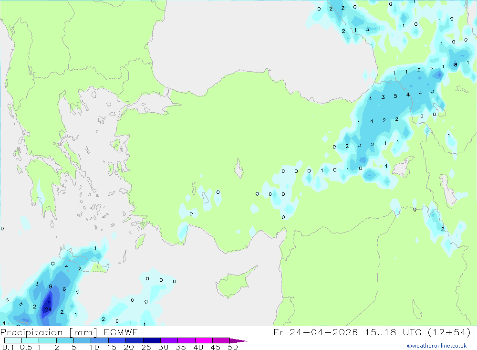477x350 pixels.
Task: Click the 40–45 mm magenta legend box
Action: (204, 340)
